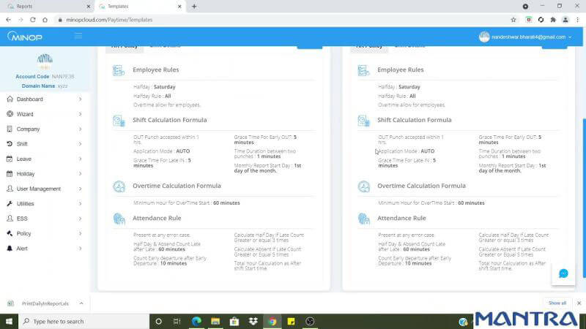The width and height of the screenshot is (586, 329).
Task: Click the Alert bell icon
Action: point(10,249)
